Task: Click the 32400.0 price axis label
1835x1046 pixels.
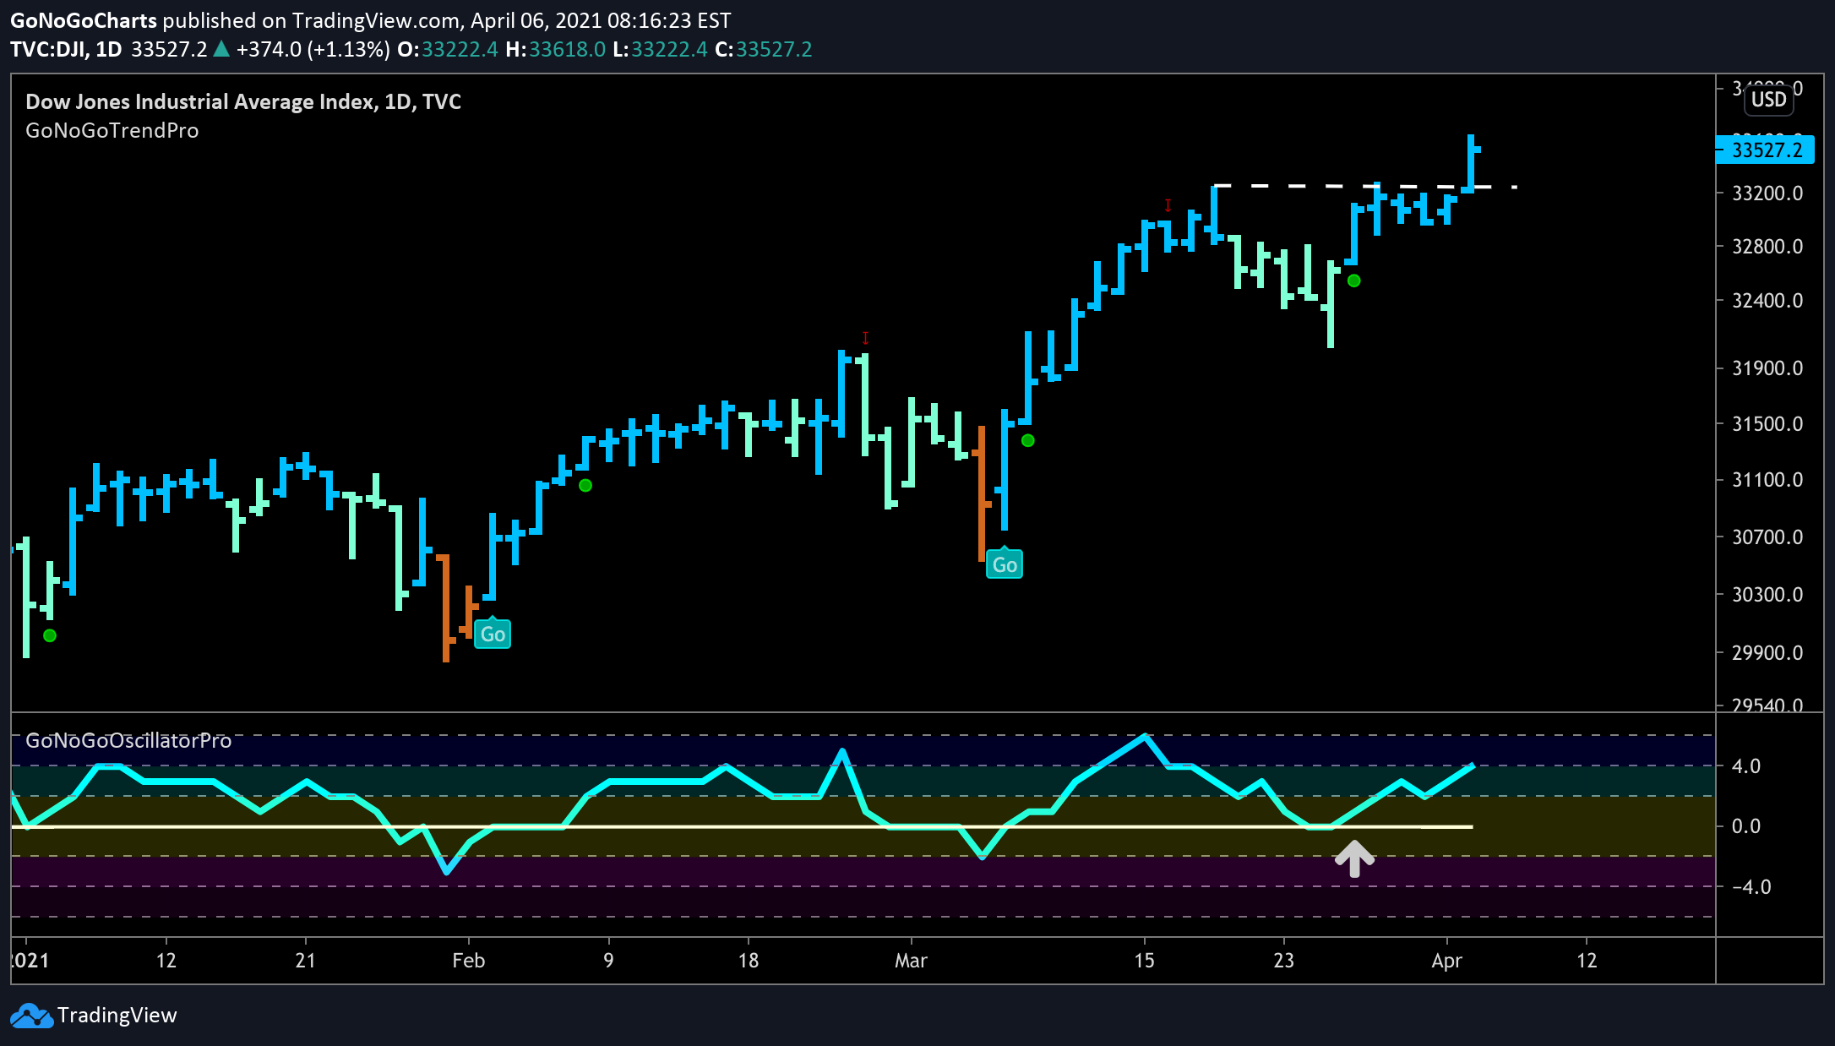Action: (x=1767, y=301)
